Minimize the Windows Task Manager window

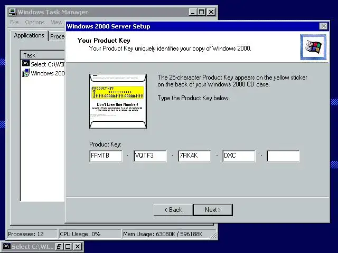193,12
